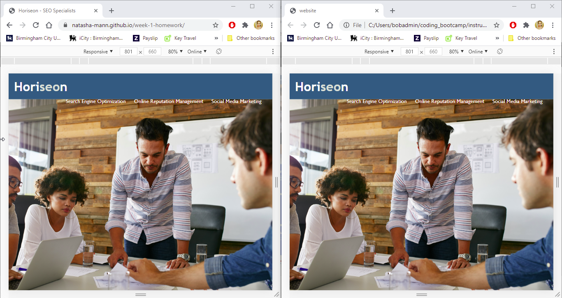Go to home in the Horiseon window
Image resolution: width=562 pixels, height=298 pixels.
click(49, 25)
